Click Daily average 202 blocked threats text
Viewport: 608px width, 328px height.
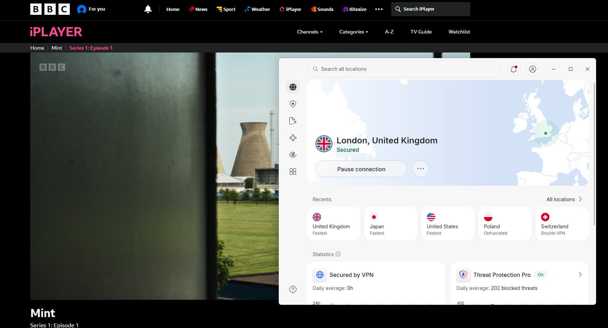point(497,288)
